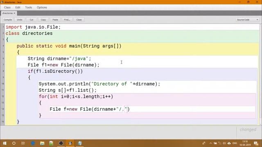
Task: Show hidden system tray icons
Action: (x=210, y=143)
